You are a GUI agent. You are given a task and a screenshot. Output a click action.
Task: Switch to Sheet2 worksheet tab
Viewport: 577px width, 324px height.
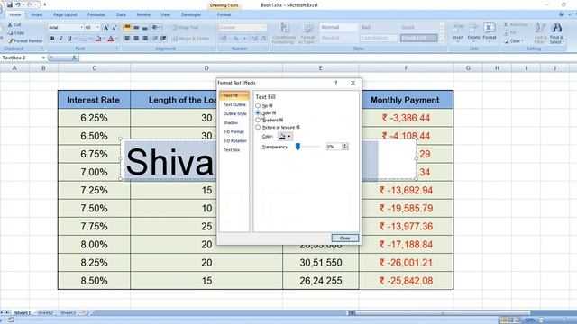click(x=45, y=312)
